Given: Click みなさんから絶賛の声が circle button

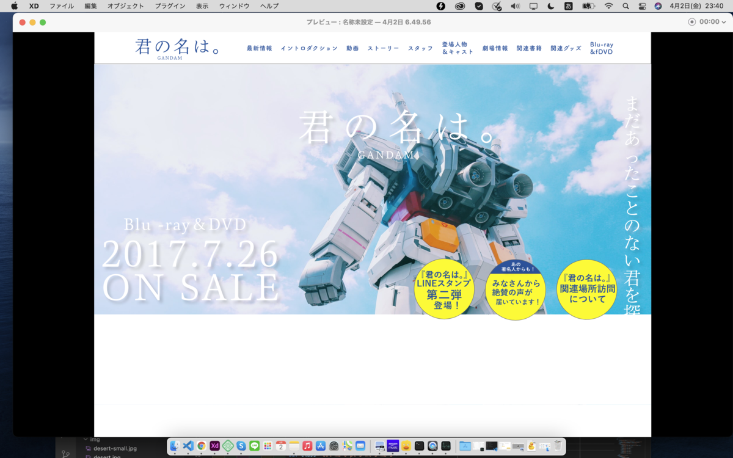Looking at the screenshot, I should click(516, 291).
